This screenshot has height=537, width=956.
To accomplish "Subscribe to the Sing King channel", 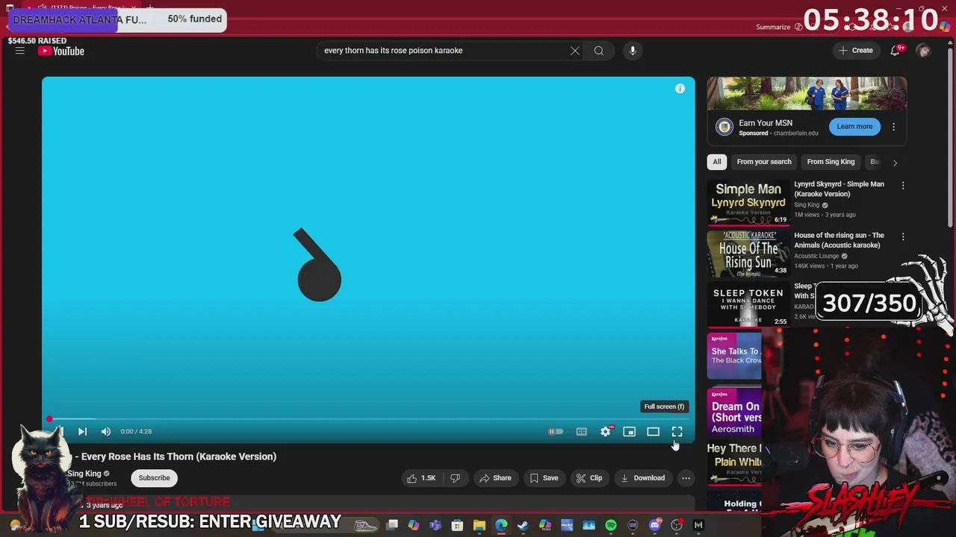I will pos(154,478).
